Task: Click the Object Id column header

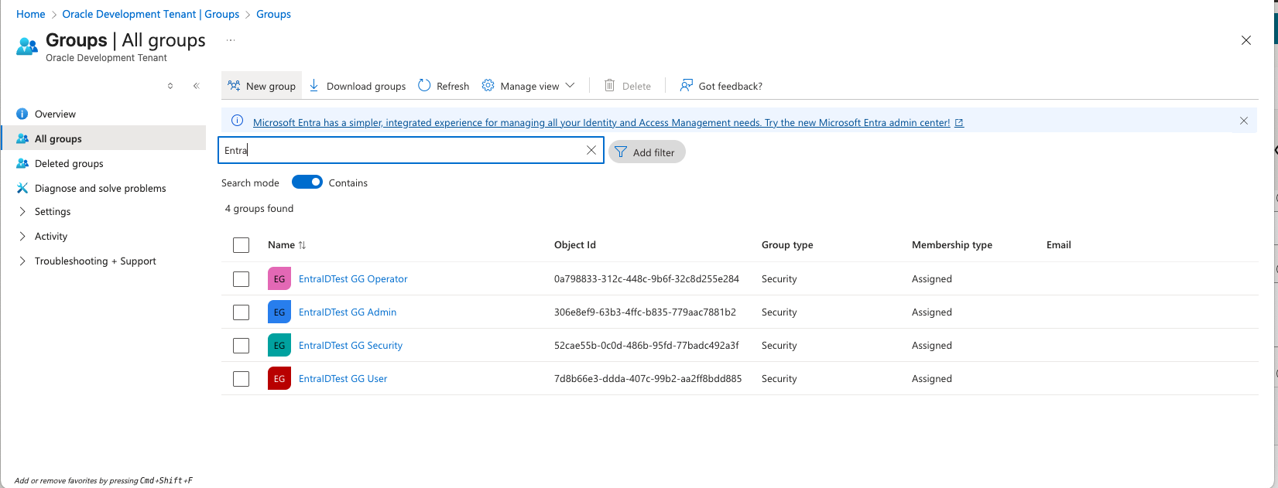Action: pyautogui.click(x=575, y=245)
